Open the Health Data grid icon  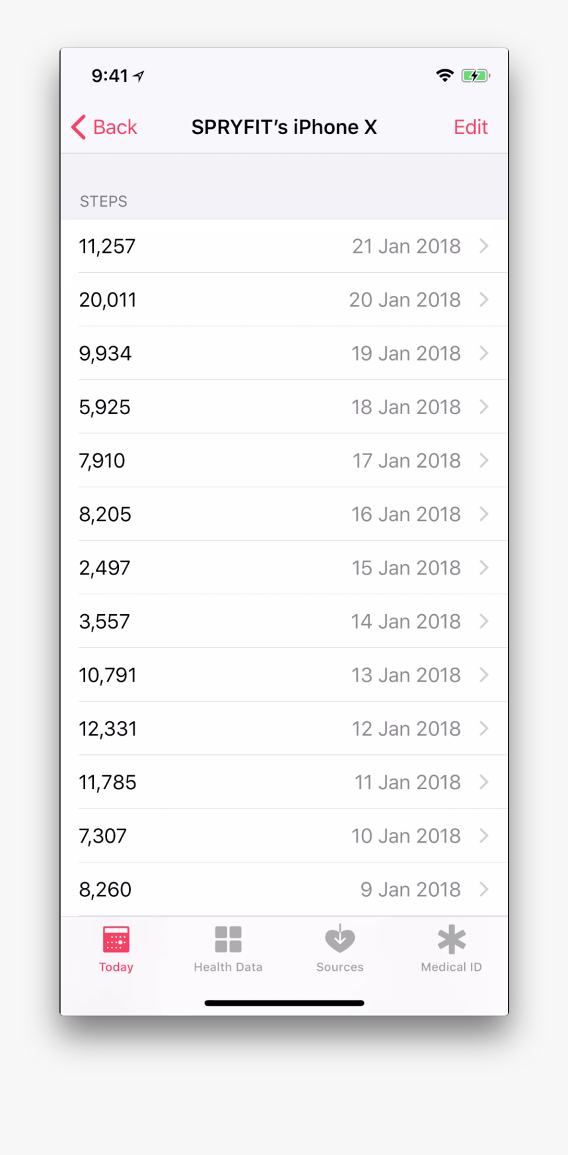[228, 939]
